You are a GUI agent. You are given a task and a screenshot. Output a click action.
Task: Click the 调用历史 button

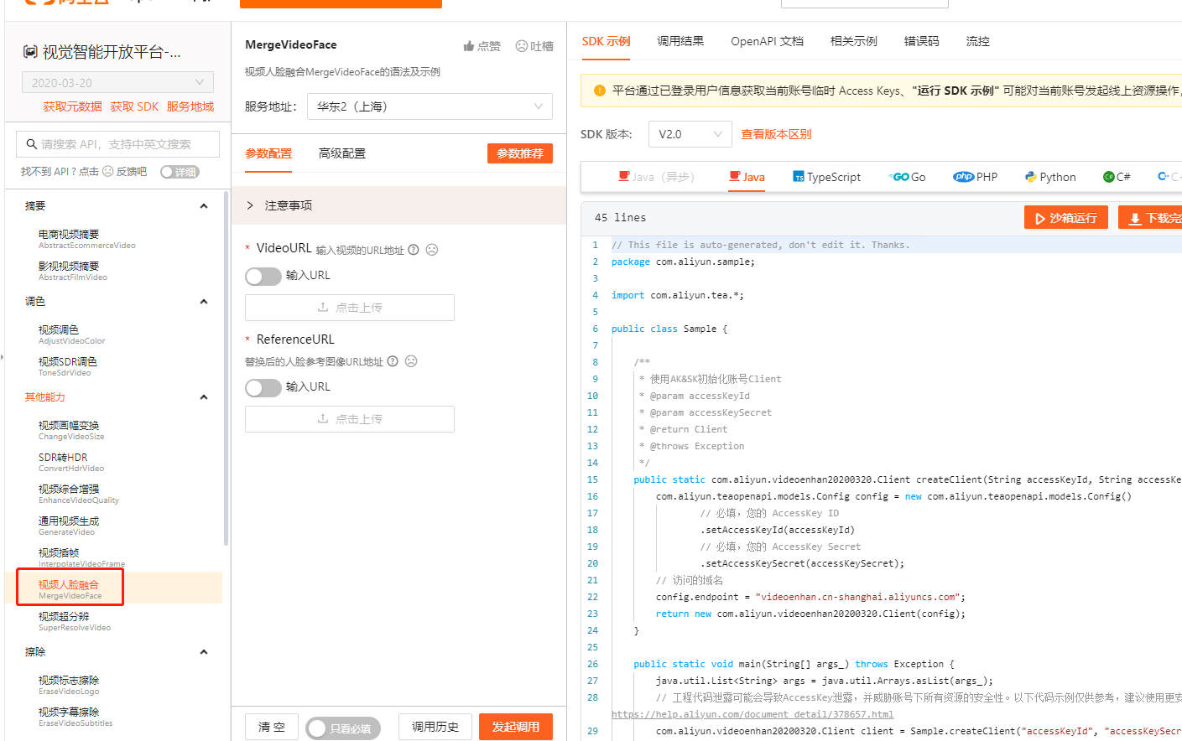pos(435,727)
